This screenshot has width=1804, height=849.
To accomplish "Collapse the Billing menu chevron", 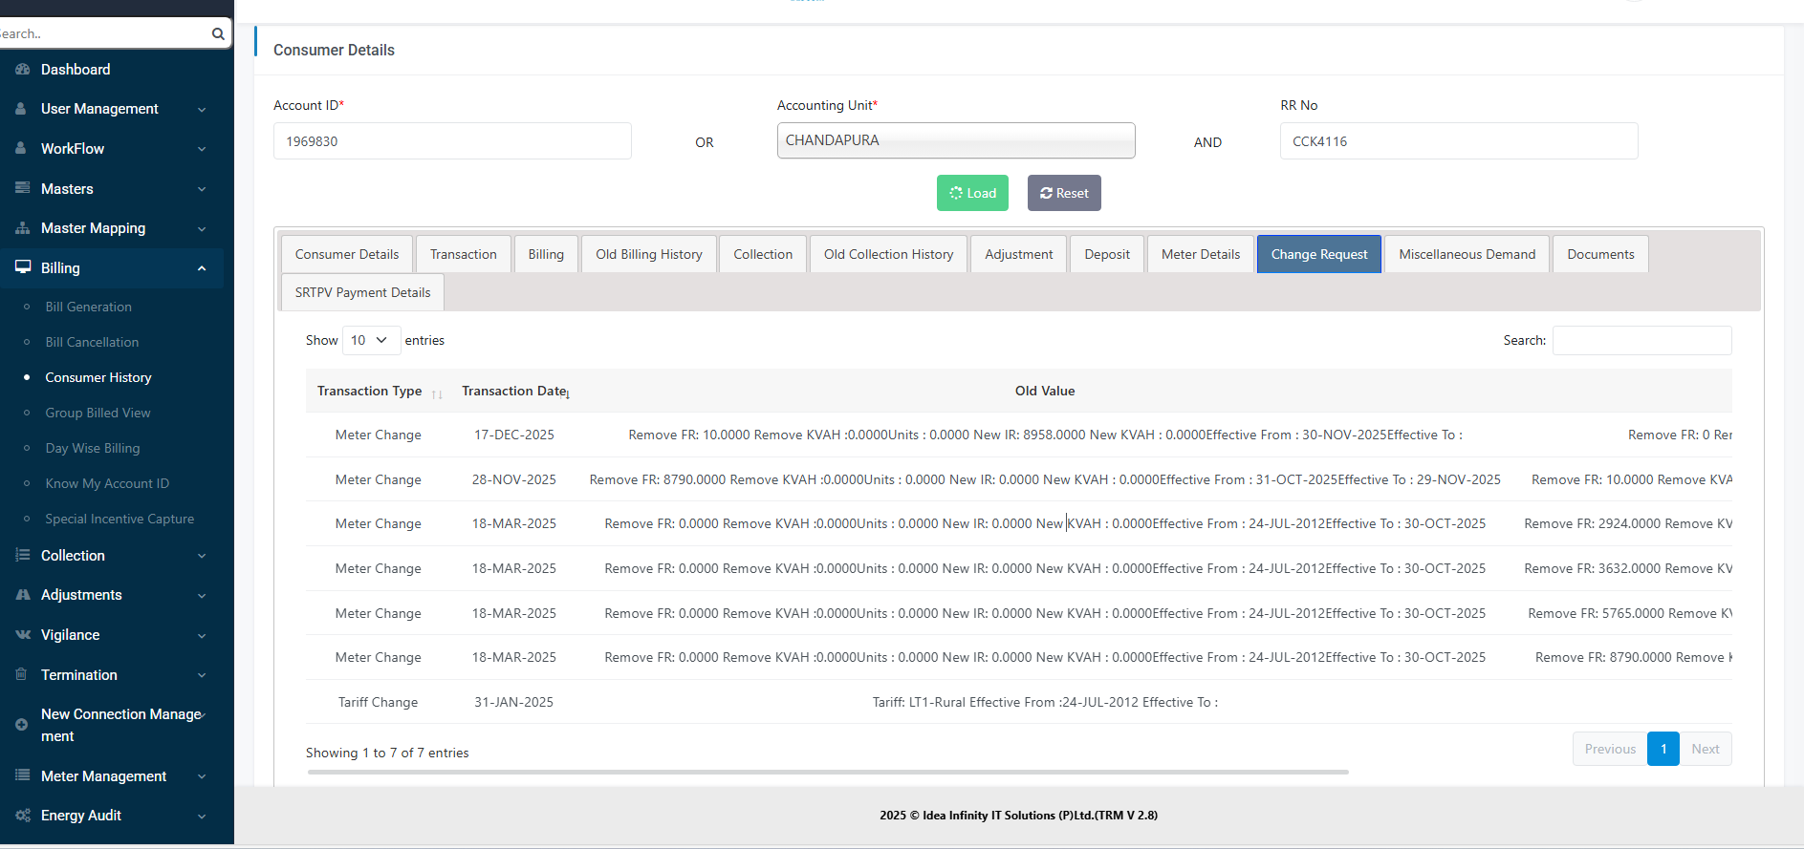I will click(x=202, y=268).
